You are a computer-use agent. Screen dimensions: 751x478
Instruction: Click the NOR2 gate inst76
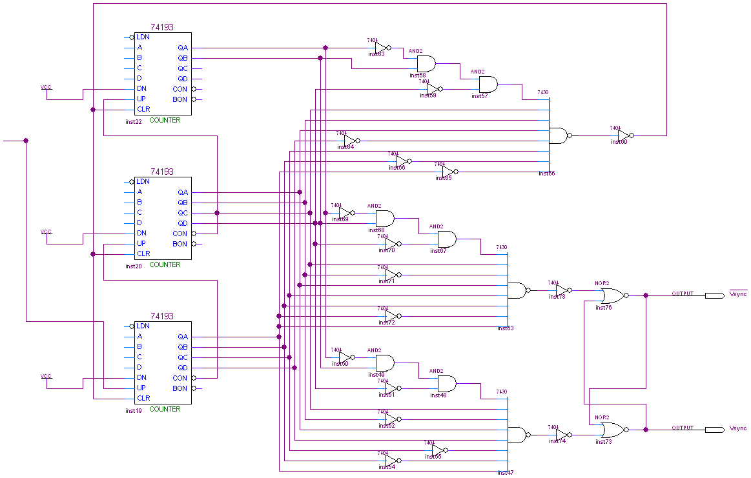(612, 295)
